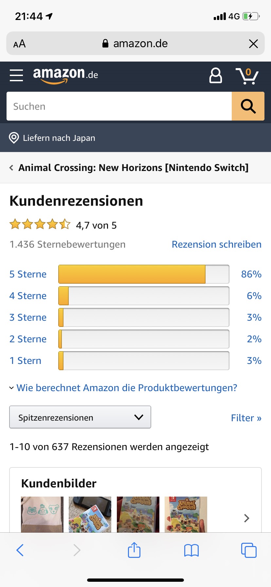Tap the Amazon.de logo
The image size is (271, 587).
tap(65, 75)
